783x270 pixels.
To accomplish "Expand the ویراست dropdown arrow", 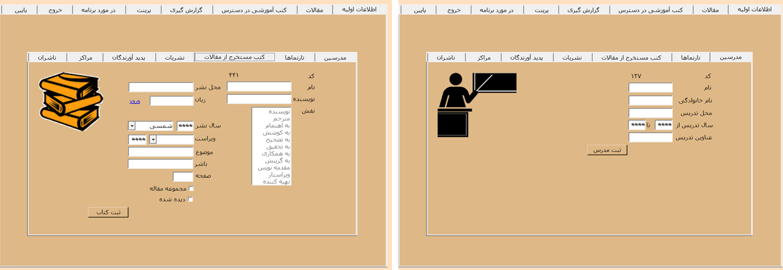I will pos(153,140).
